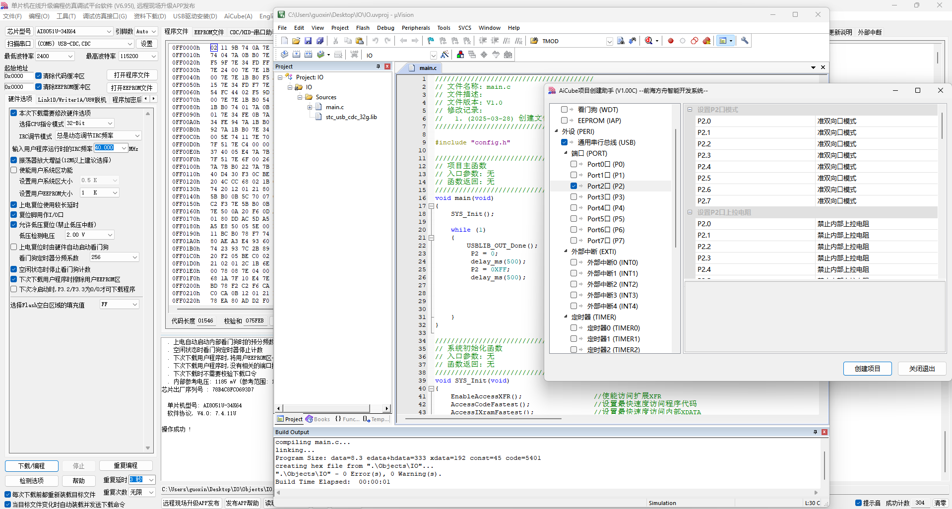This screenshot has width=952, height=509.
Task: Open Options for Target wand icon
Action: [445, 55]
